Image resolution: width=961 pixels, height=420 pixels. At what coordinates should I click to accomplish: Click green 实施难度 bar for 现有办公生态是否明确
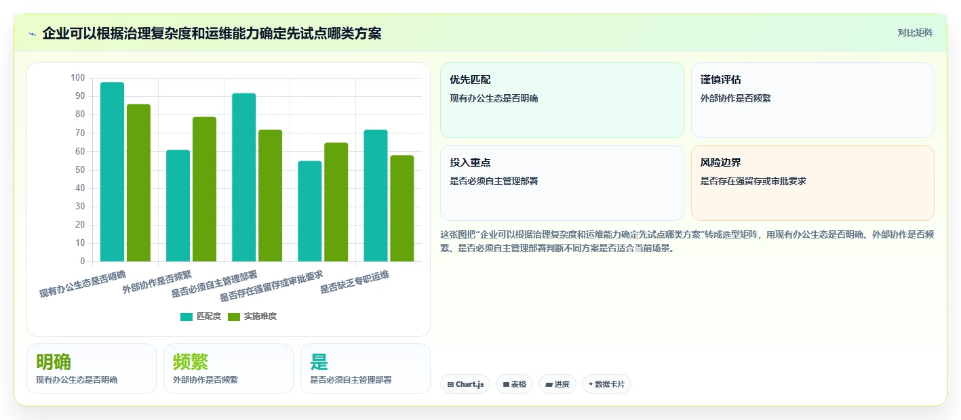[138, 183]
